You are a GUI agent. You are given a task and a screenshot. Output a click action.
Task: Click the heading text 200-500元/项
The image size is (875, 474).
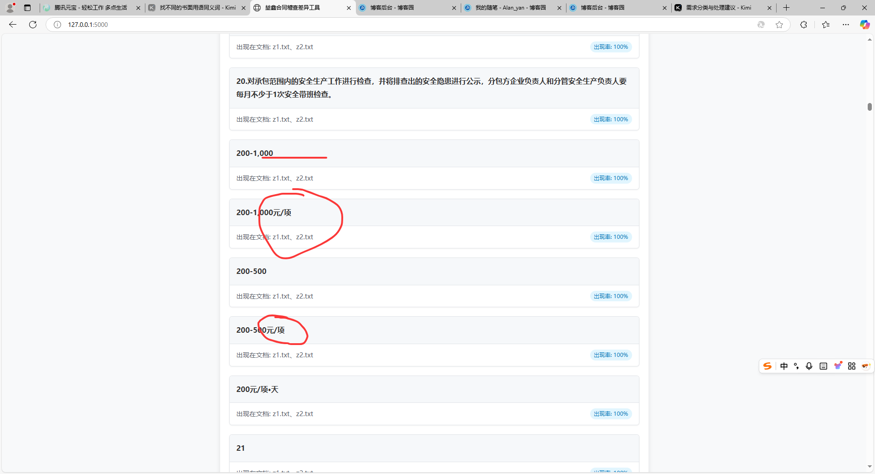[x=260, y=330]
